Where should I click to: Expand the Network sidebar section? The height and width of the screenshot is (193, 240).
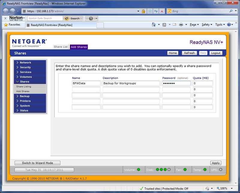(30, 63)
